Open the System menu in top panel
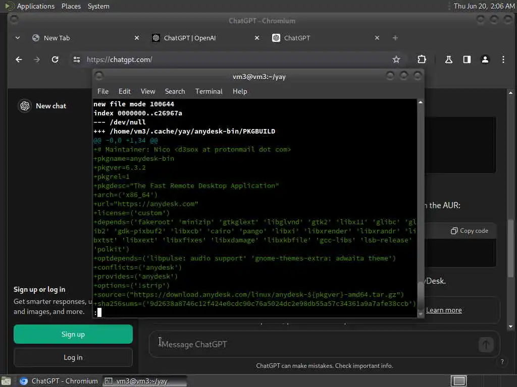517x387 pixels. 98,6
